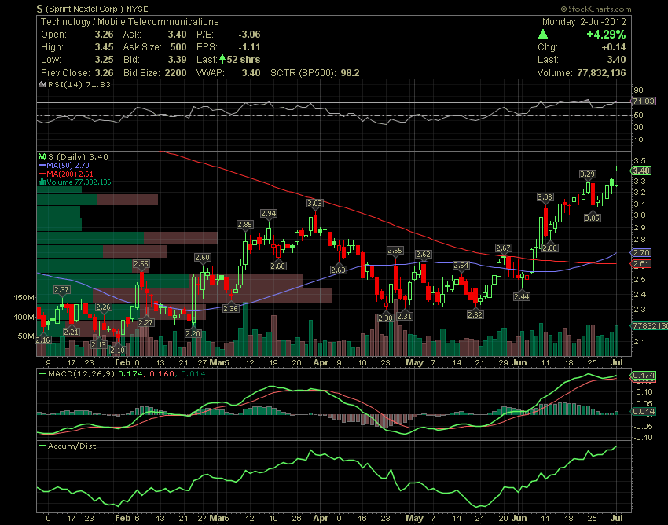668x525 pixels.
Task: Click the Sprint Nextel Corp. title
Action: (84, 9)
